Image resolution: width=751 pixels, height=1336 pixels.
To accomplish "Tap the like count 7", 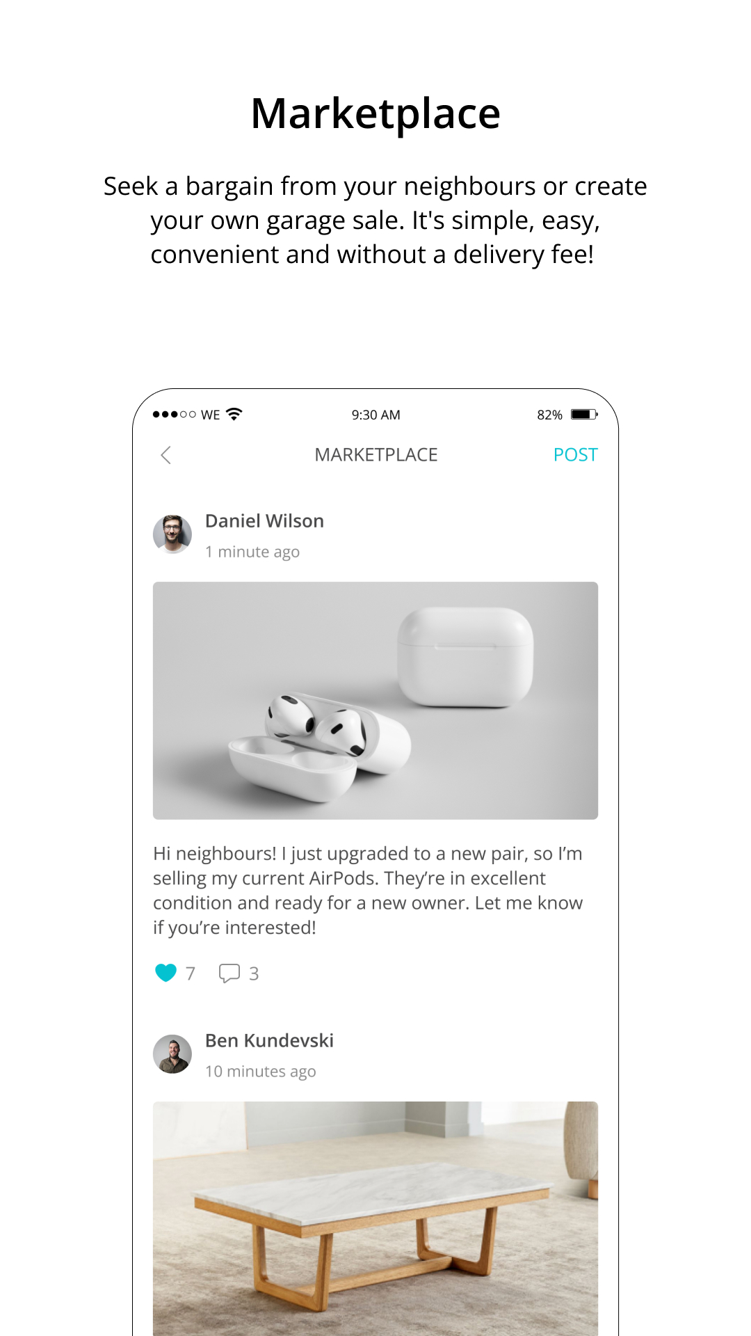I will pyautogui.click(x=191, y=973).
